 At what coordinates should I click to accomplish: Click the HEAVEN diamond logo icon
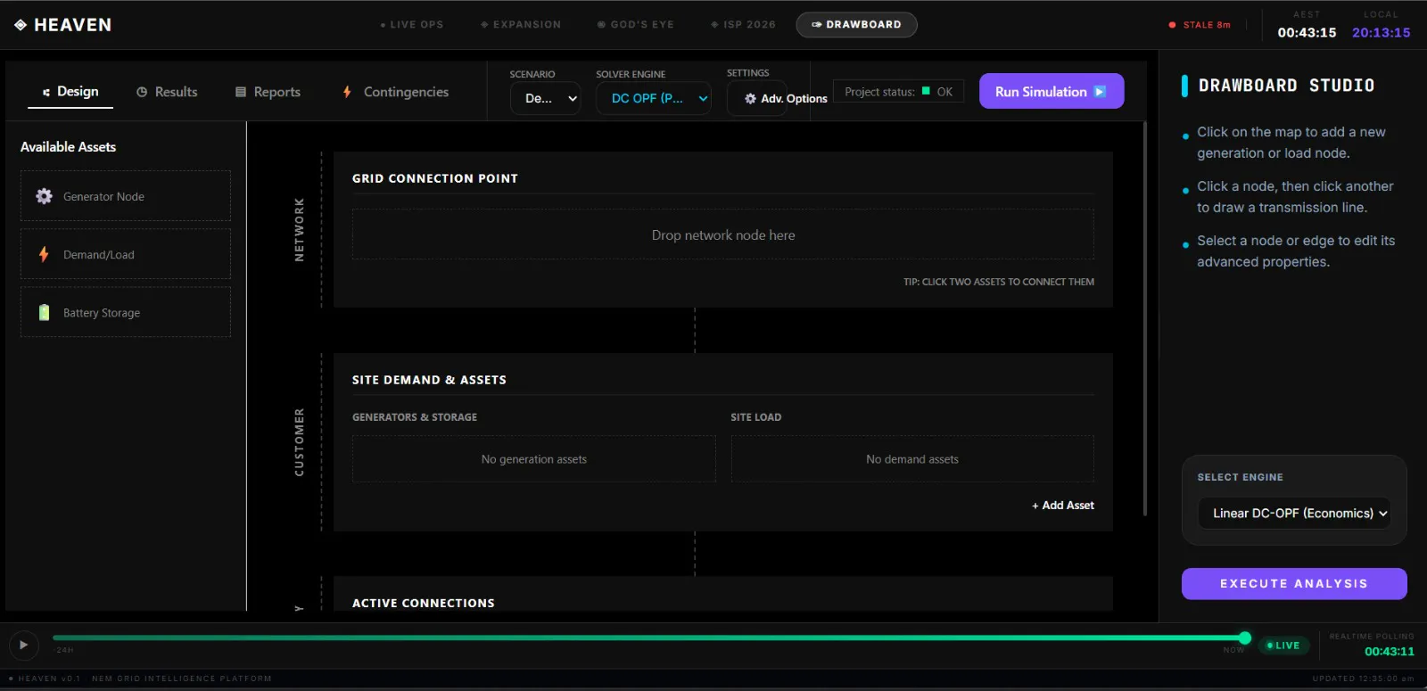coord(21,25)
